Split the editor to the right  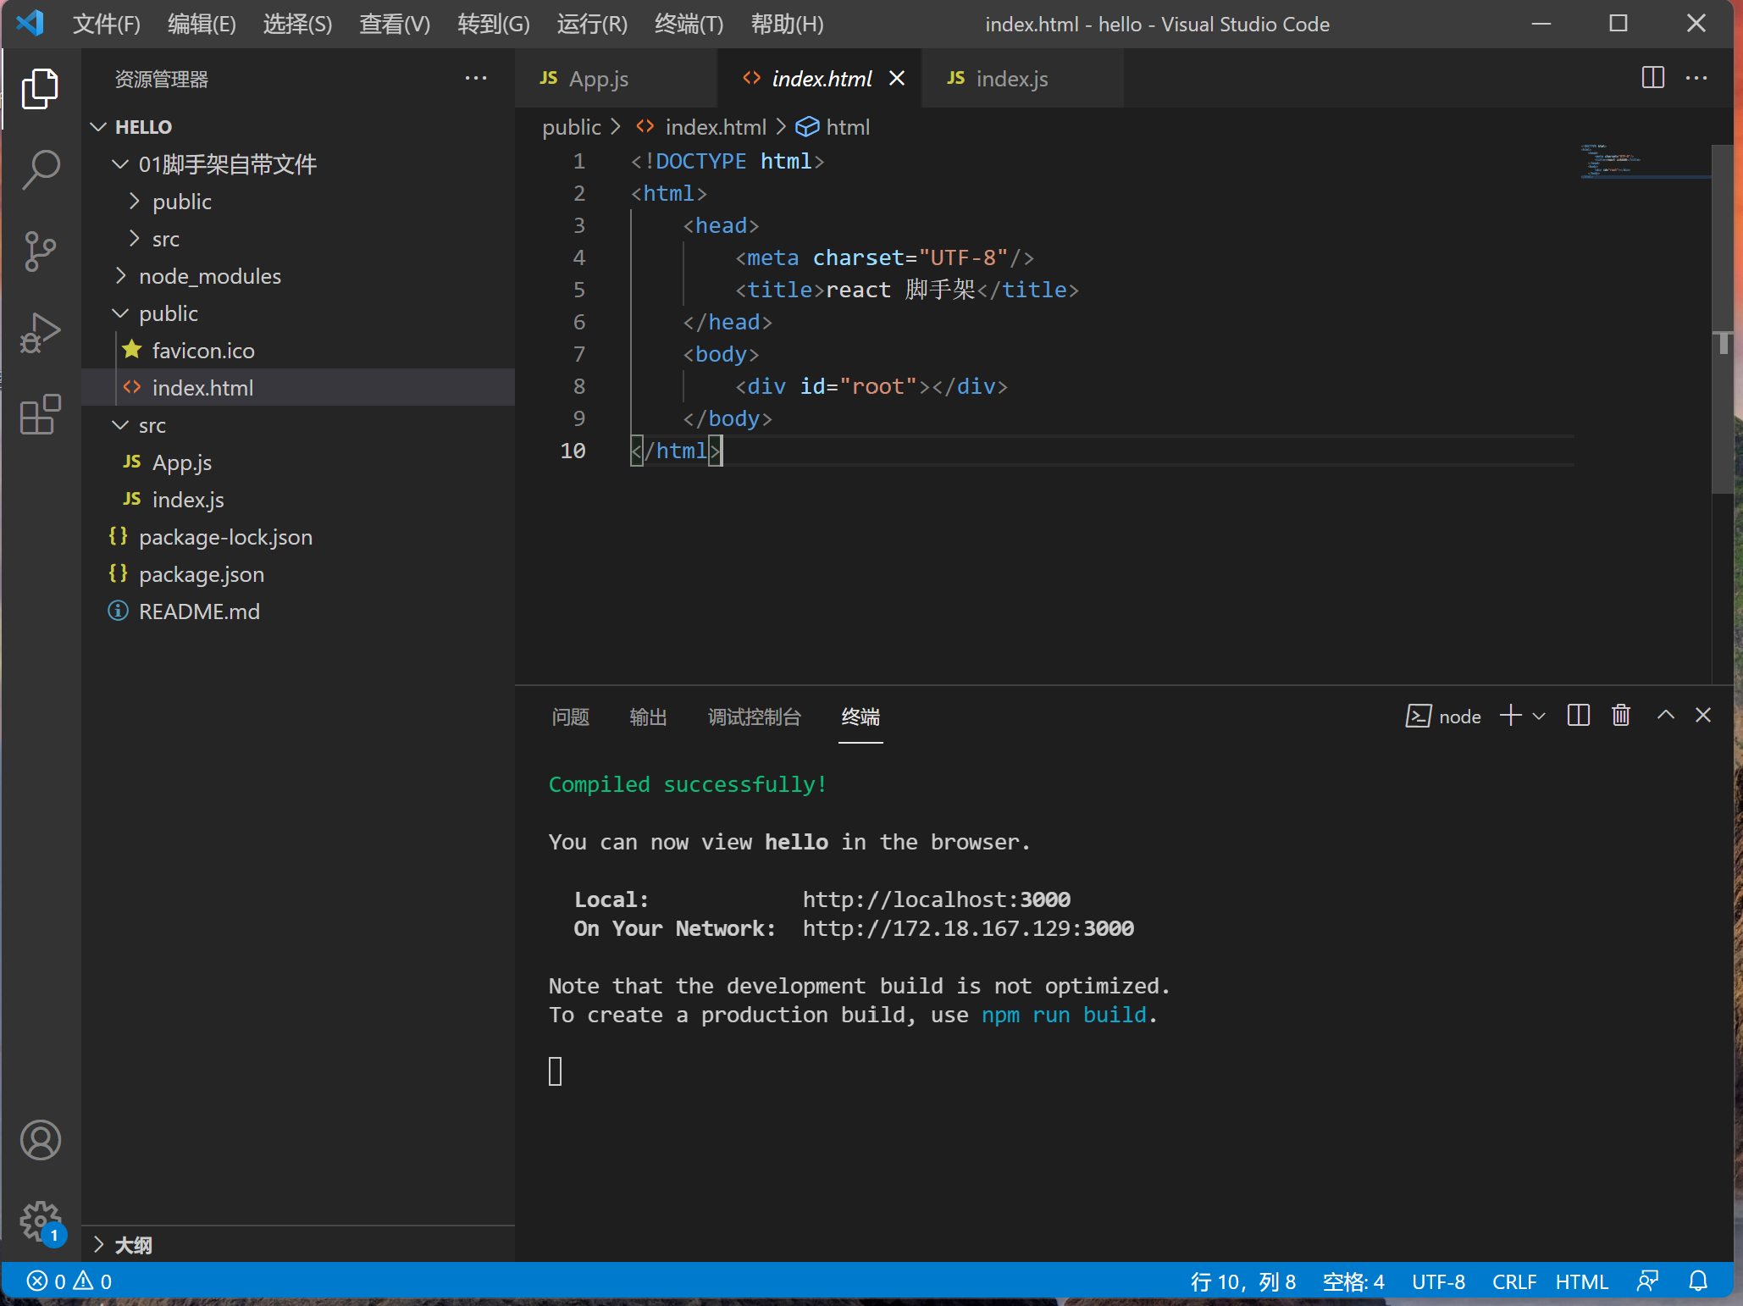1652,78
